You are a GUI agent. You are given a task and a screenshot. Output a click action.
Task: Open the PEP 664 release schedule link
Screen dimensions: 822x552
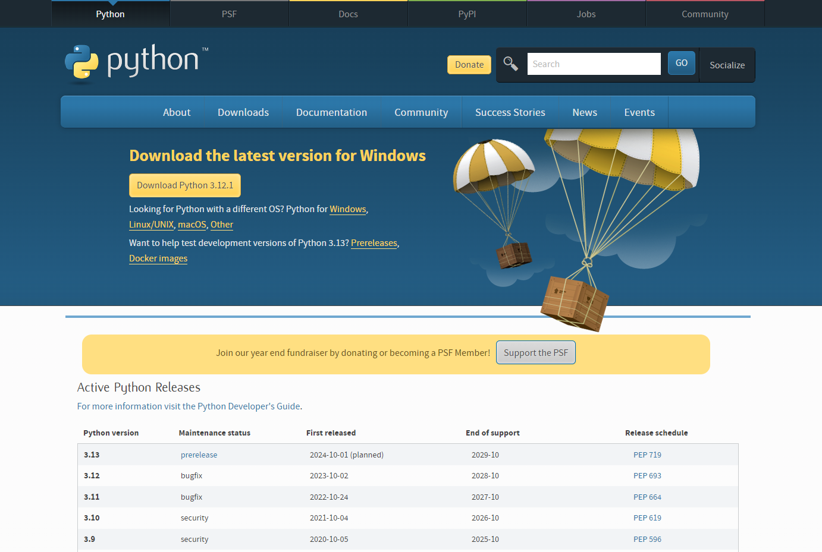tap(647, 497)
